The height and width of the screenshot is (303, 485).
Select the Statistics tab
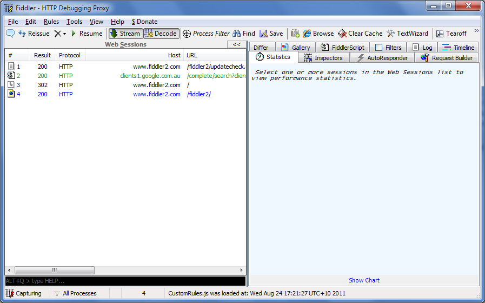pyautogui.click(x=273, y=57)
